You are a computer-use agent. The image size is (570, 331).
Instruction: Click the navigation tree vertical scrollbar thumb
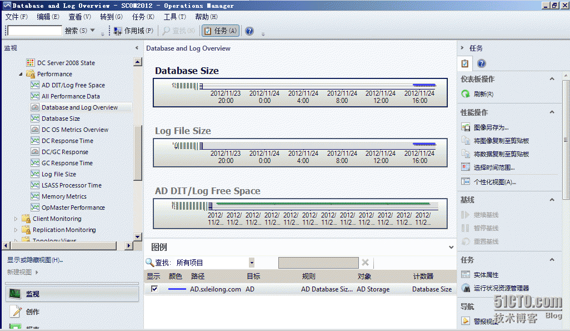(x=137, y=153)
